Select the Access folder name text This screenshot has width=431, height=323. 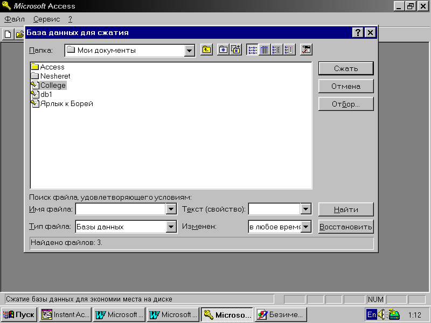click(x=52, y=67)
